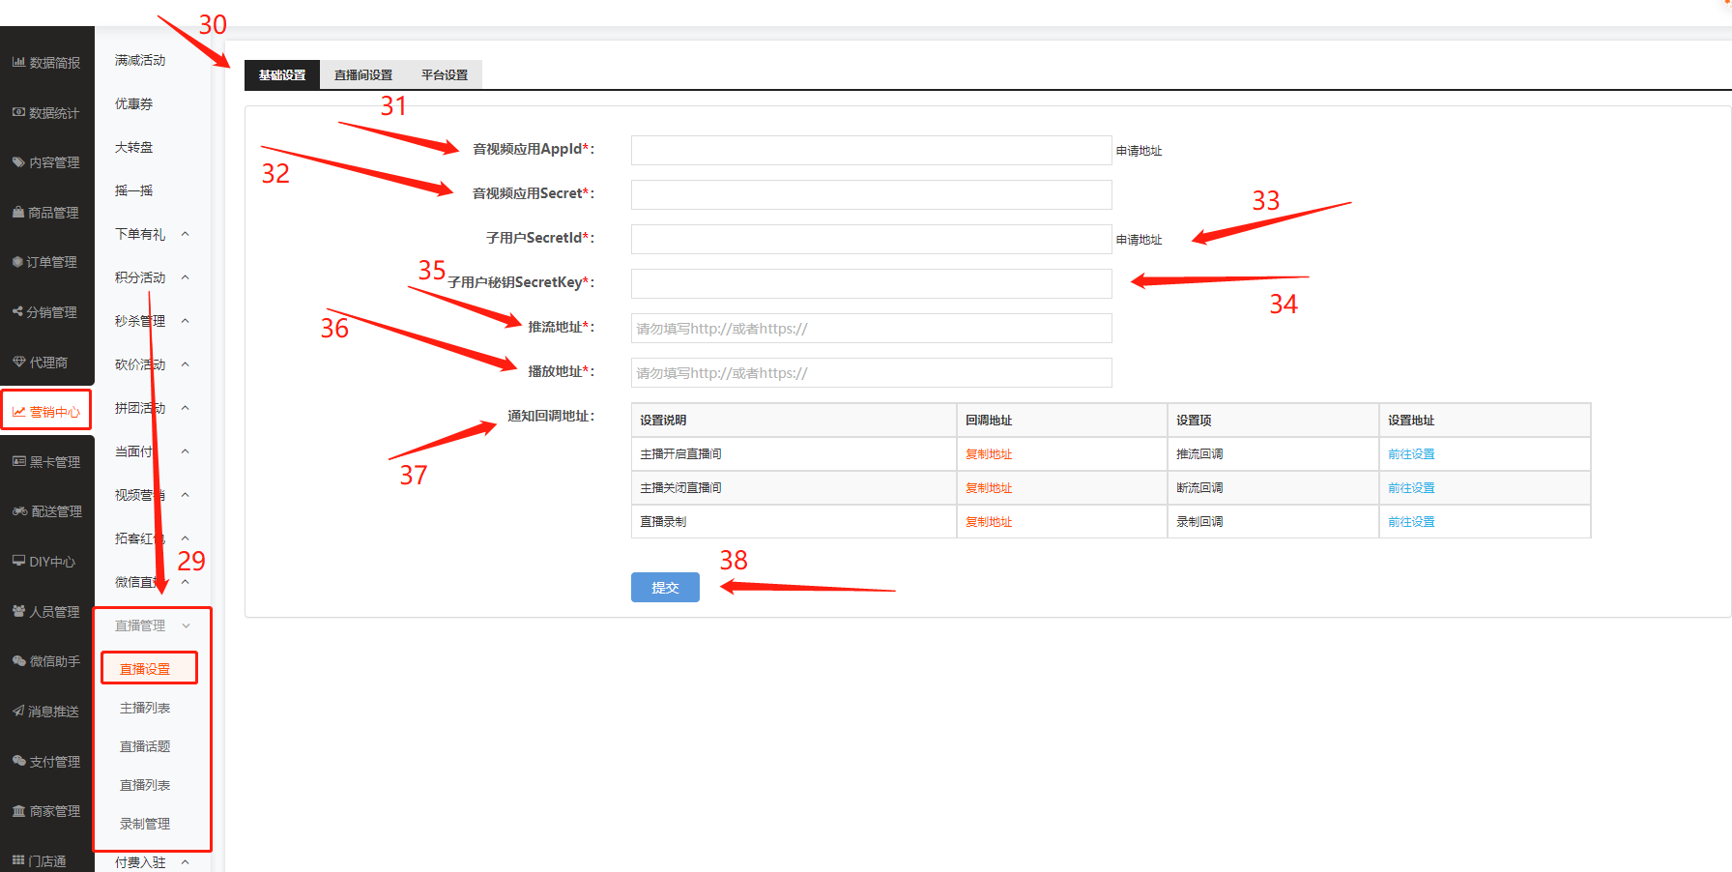Click 前往设置 link for 录制回调
The image size is (1732, 872).
pyautogui.click(x=1411, y=522)
